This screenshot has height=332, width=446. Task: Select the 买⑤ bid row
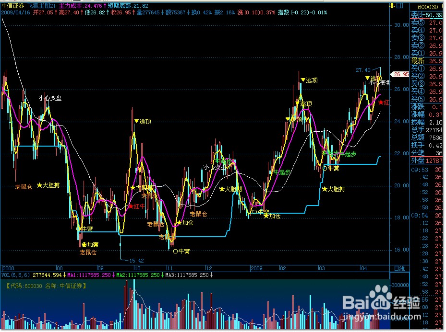click(427, 99)
